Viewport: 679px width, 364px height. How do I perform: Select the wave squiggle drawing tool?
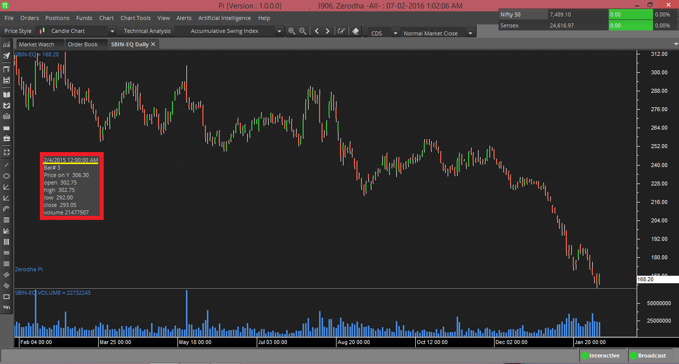[x=6, y=308]
